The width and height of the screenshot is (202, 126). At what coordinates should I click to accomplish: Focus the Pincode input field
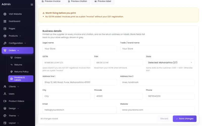118,96
